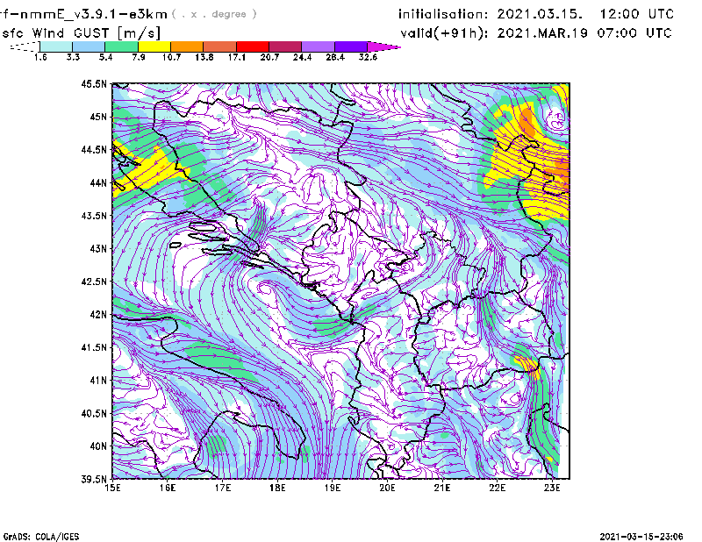Viewport: 702px width, 542px height.
Task: Click the 40N latitude label
Action: click(98, 446)
